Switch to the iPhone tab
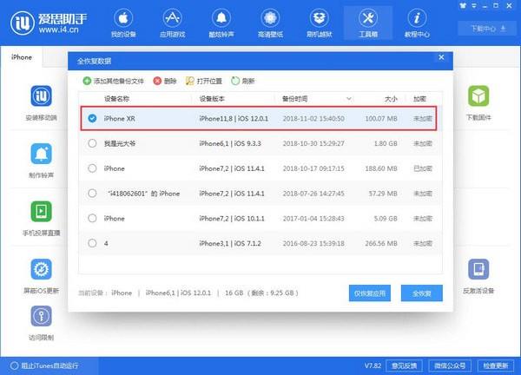The width and height of the screenshot is (521, 375). pyautogui.click(x=22, y=57)
